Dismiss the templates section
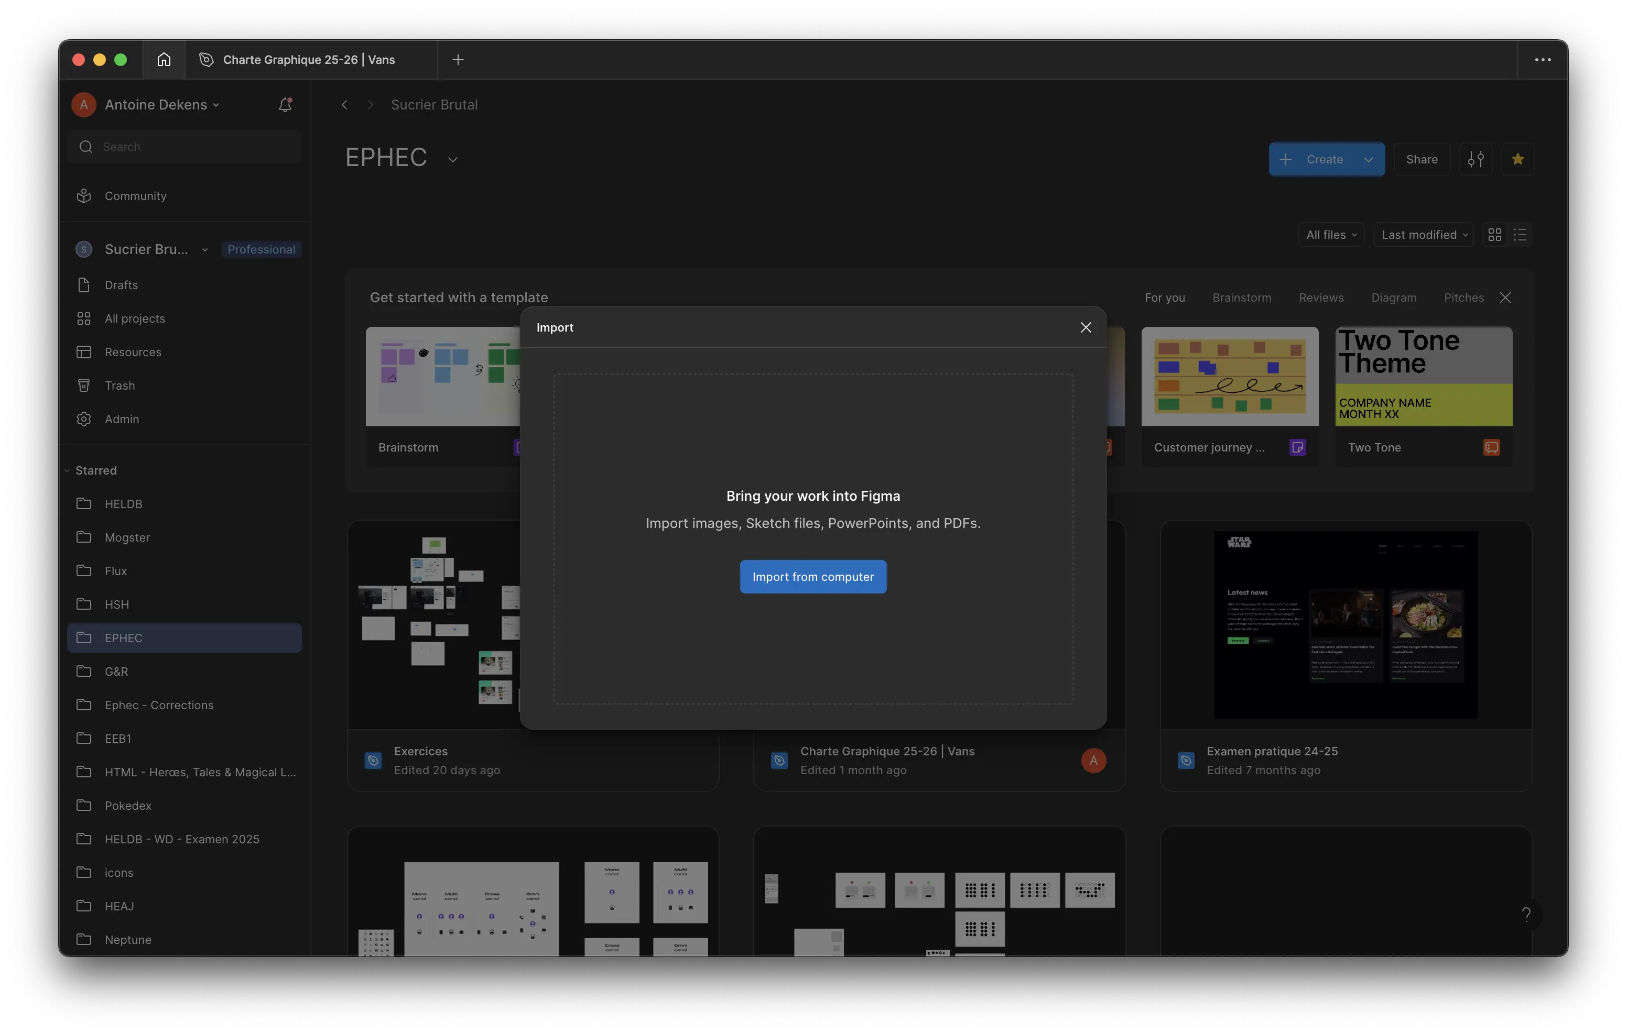 [x=1505, y=298]
